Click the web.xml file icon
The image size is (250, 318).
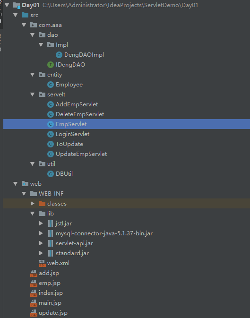[42, 263]
